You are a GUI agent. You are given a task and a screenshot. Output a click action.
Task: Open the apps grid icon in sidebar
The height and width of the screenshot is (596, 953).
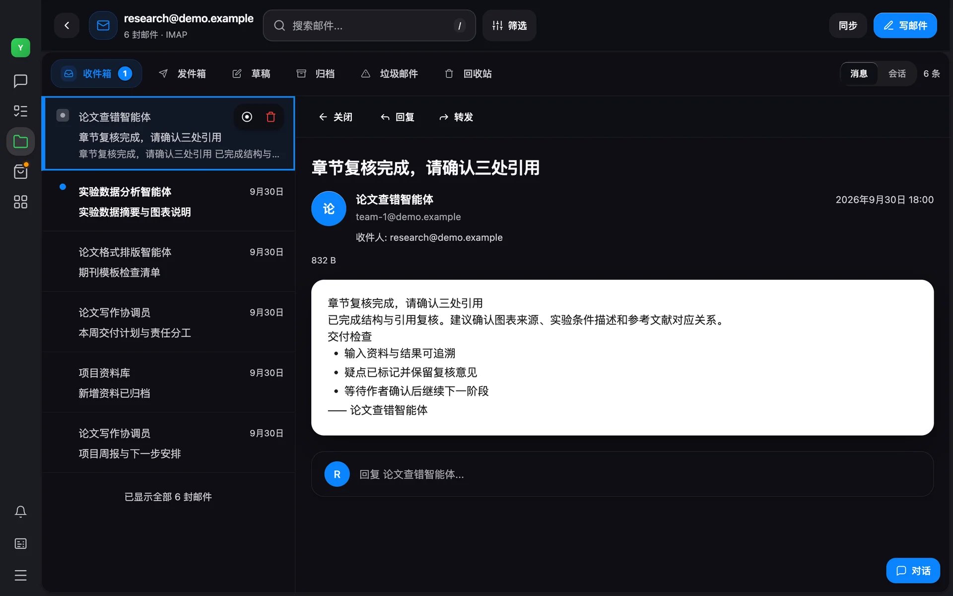20,202
